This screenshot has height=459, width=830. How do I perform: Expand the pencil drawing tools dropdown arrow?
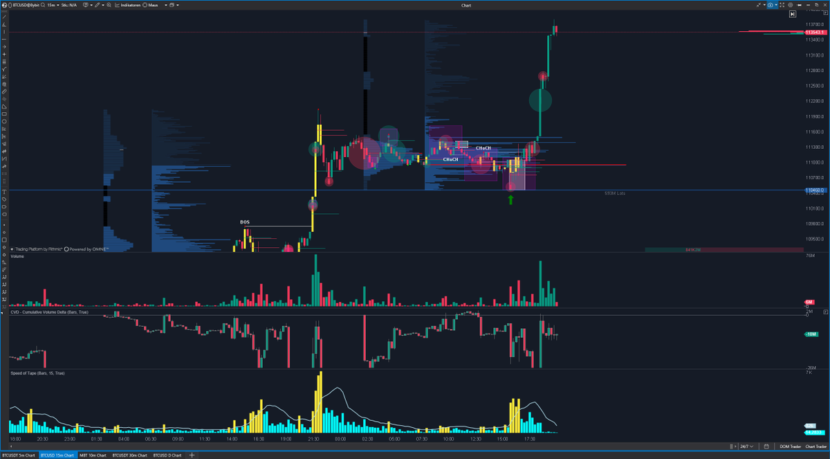tap(103, 6)
